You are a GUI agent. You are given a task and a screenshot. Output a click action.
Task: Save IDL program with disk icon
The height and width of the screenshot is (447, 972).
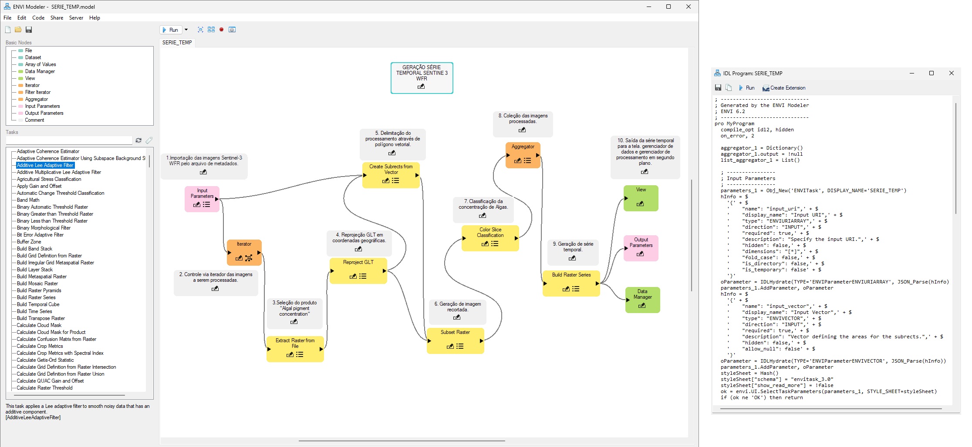tap(718, 88)
